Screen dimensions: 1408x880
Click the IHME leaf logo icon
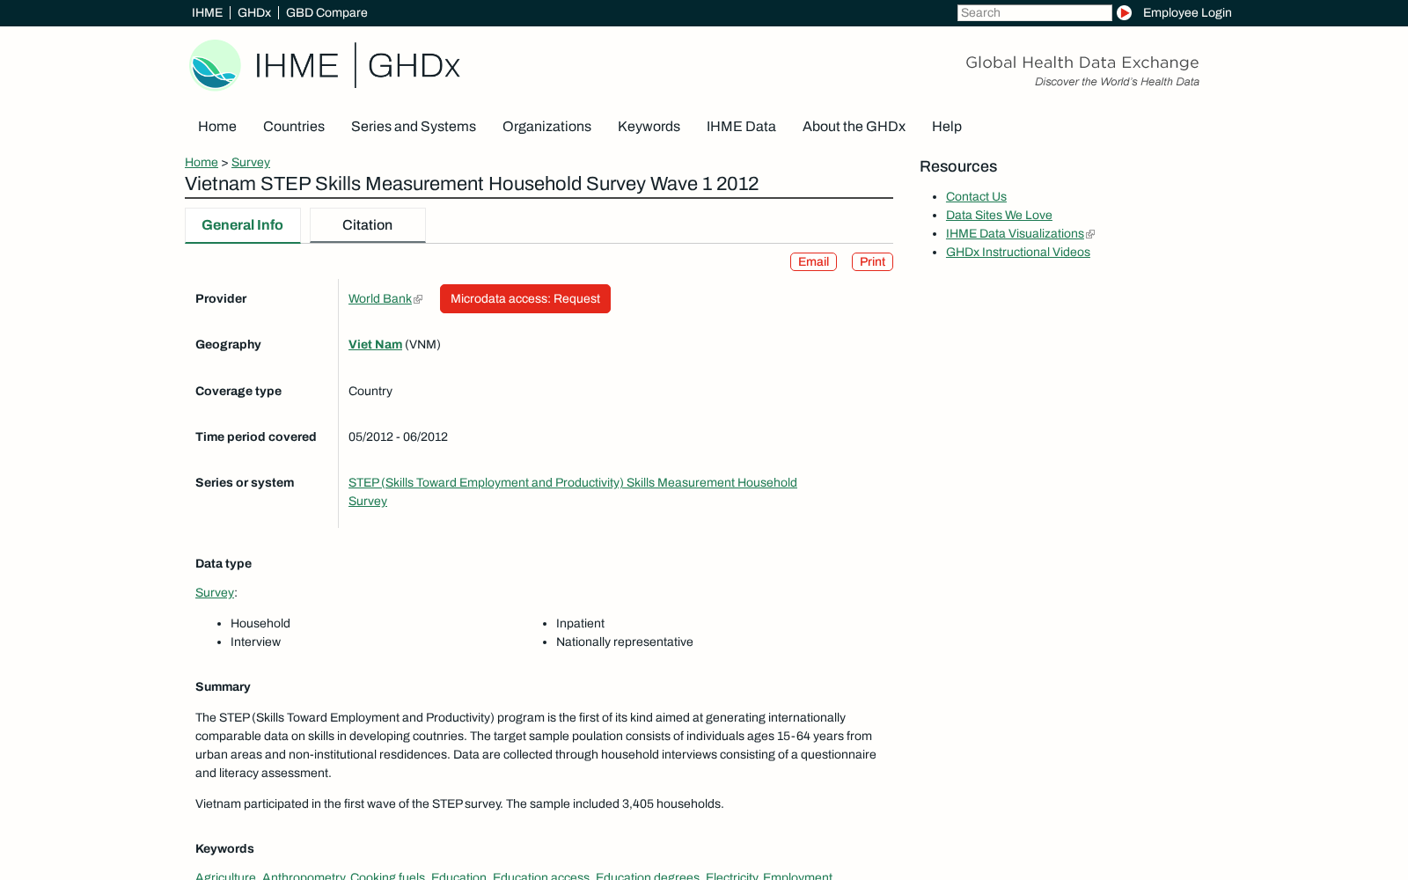[216, 65]
